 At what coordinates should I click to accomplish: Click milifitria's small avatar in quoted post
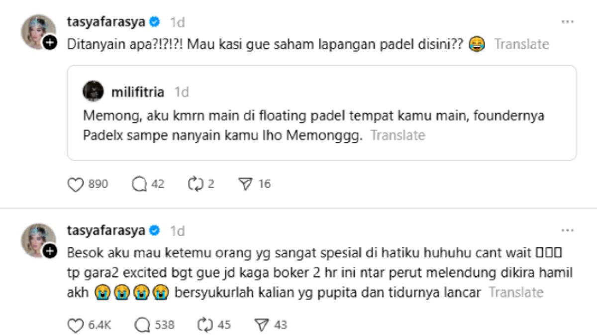[x=94, y=92]
